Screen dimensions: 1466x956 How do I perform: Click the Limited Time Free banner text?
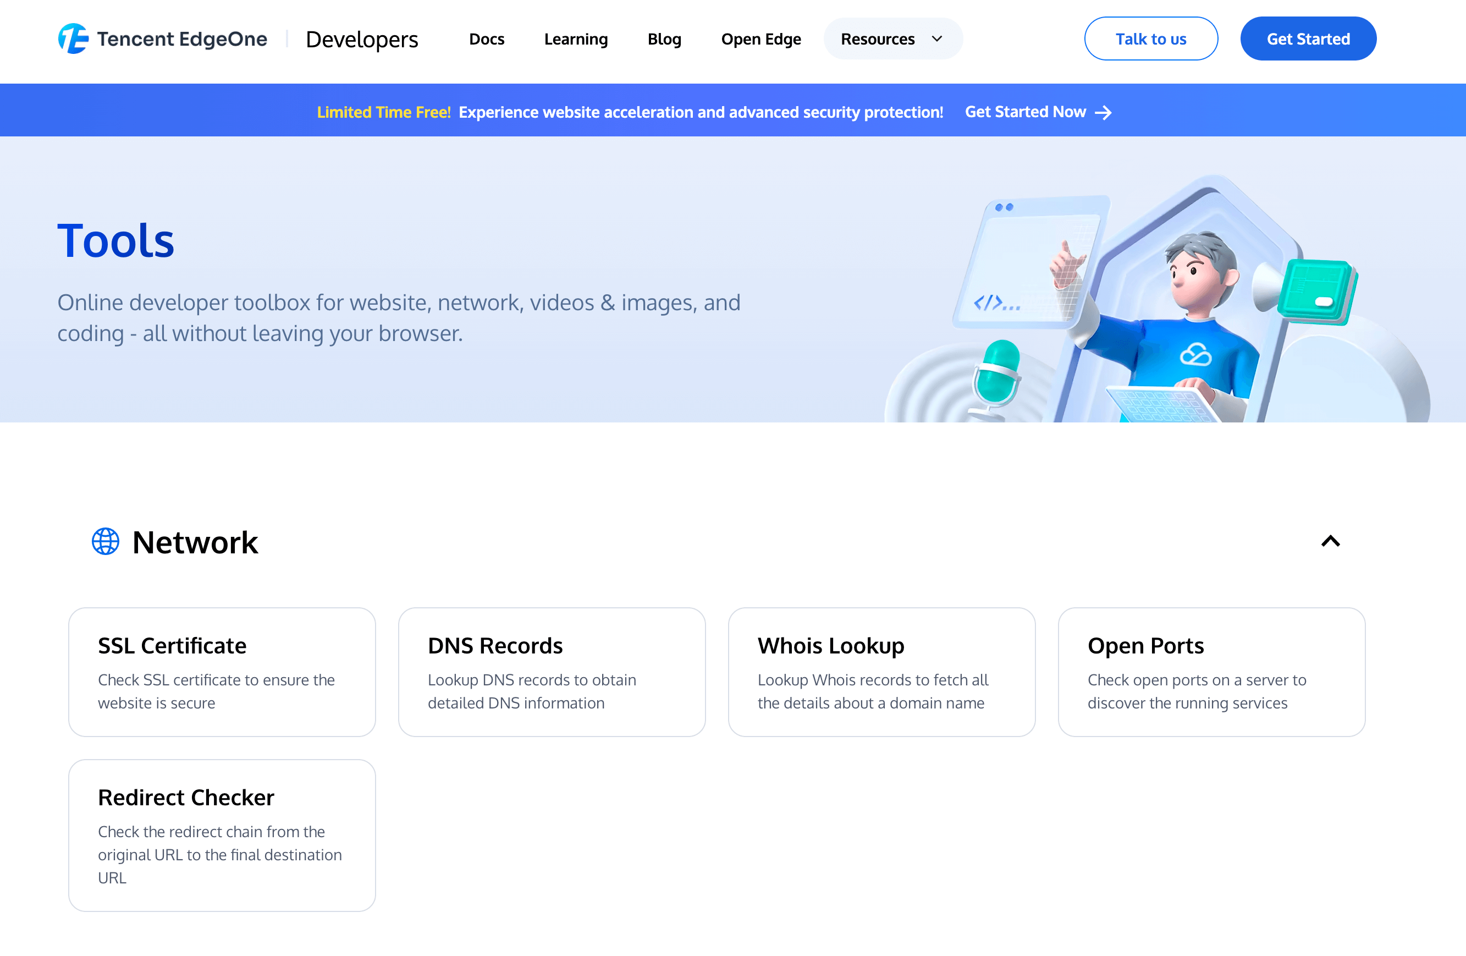pos(384,112)
